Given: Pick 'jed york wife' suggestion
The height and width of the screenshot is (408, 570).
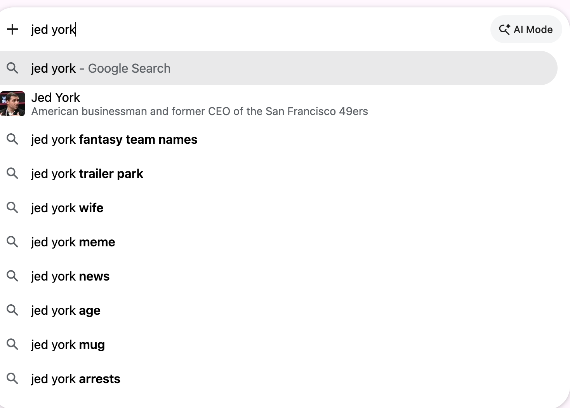Looking at the screenshot, I should 278,208.
